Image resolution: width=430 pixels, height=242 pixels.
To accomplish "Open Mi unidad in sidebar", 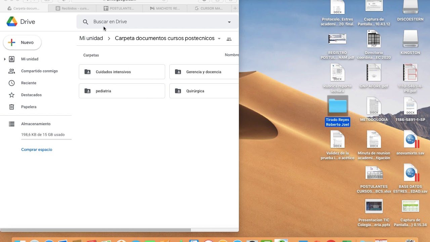I will (30, 59).
